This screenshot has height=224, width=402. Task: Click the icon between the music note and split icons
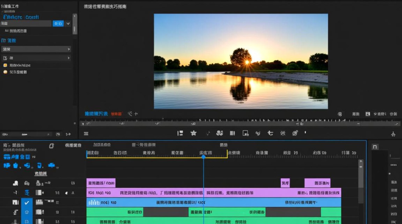(x=220, y=133)
